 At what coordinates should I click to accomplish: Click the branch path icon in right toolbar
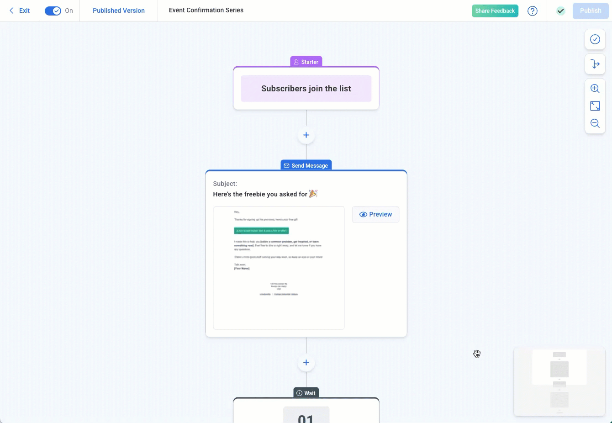(595, 64)
